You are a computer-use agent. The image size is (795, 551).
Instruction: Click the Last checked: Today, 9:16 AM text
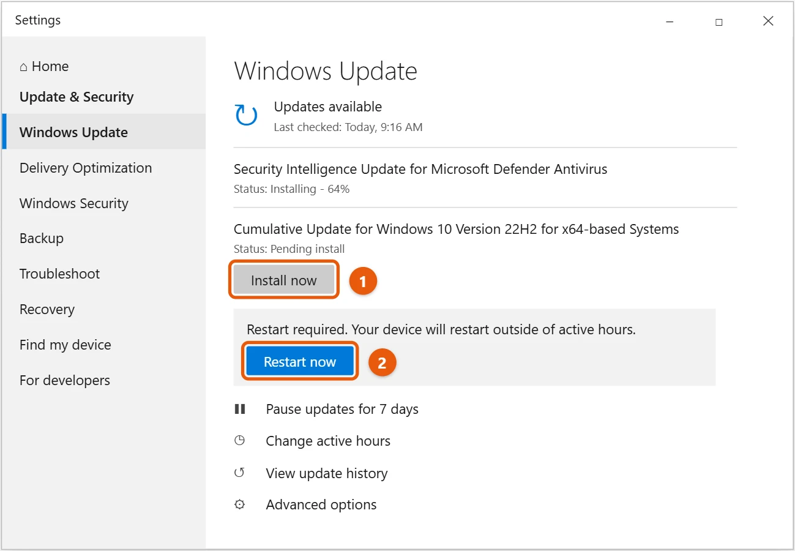pyautogui.click(x=348, y=127)
